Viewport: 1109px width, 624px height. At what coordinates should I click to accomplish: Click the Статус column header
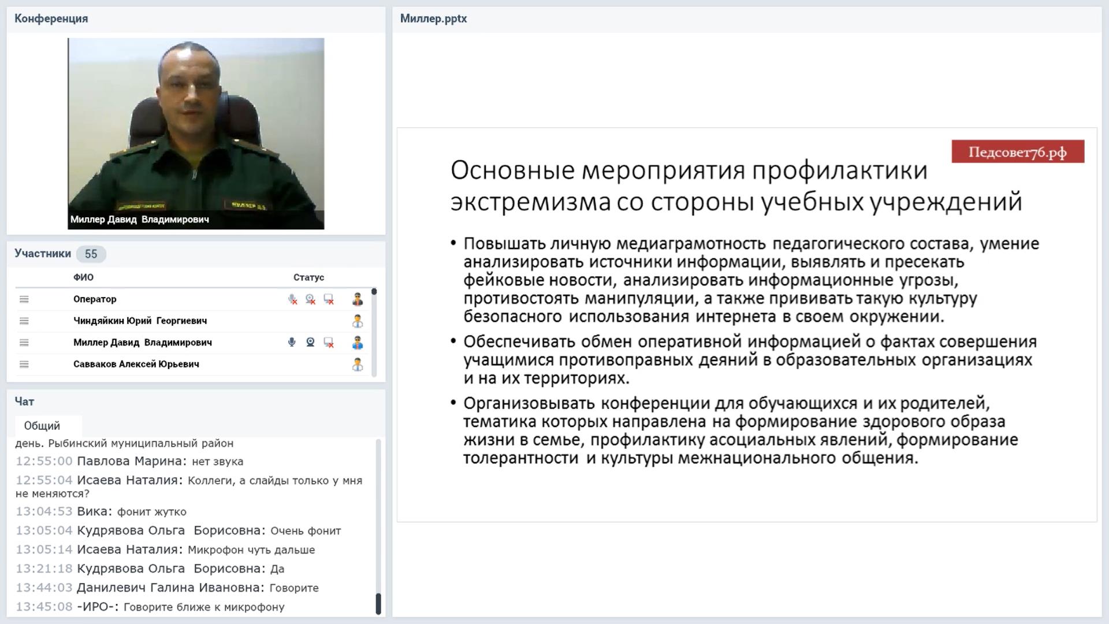pyautogui.click(x=308, y=277)
